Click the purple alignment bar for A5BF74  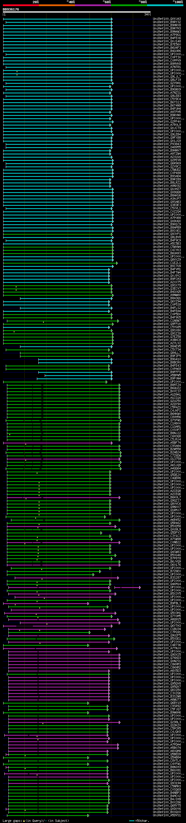58,443
